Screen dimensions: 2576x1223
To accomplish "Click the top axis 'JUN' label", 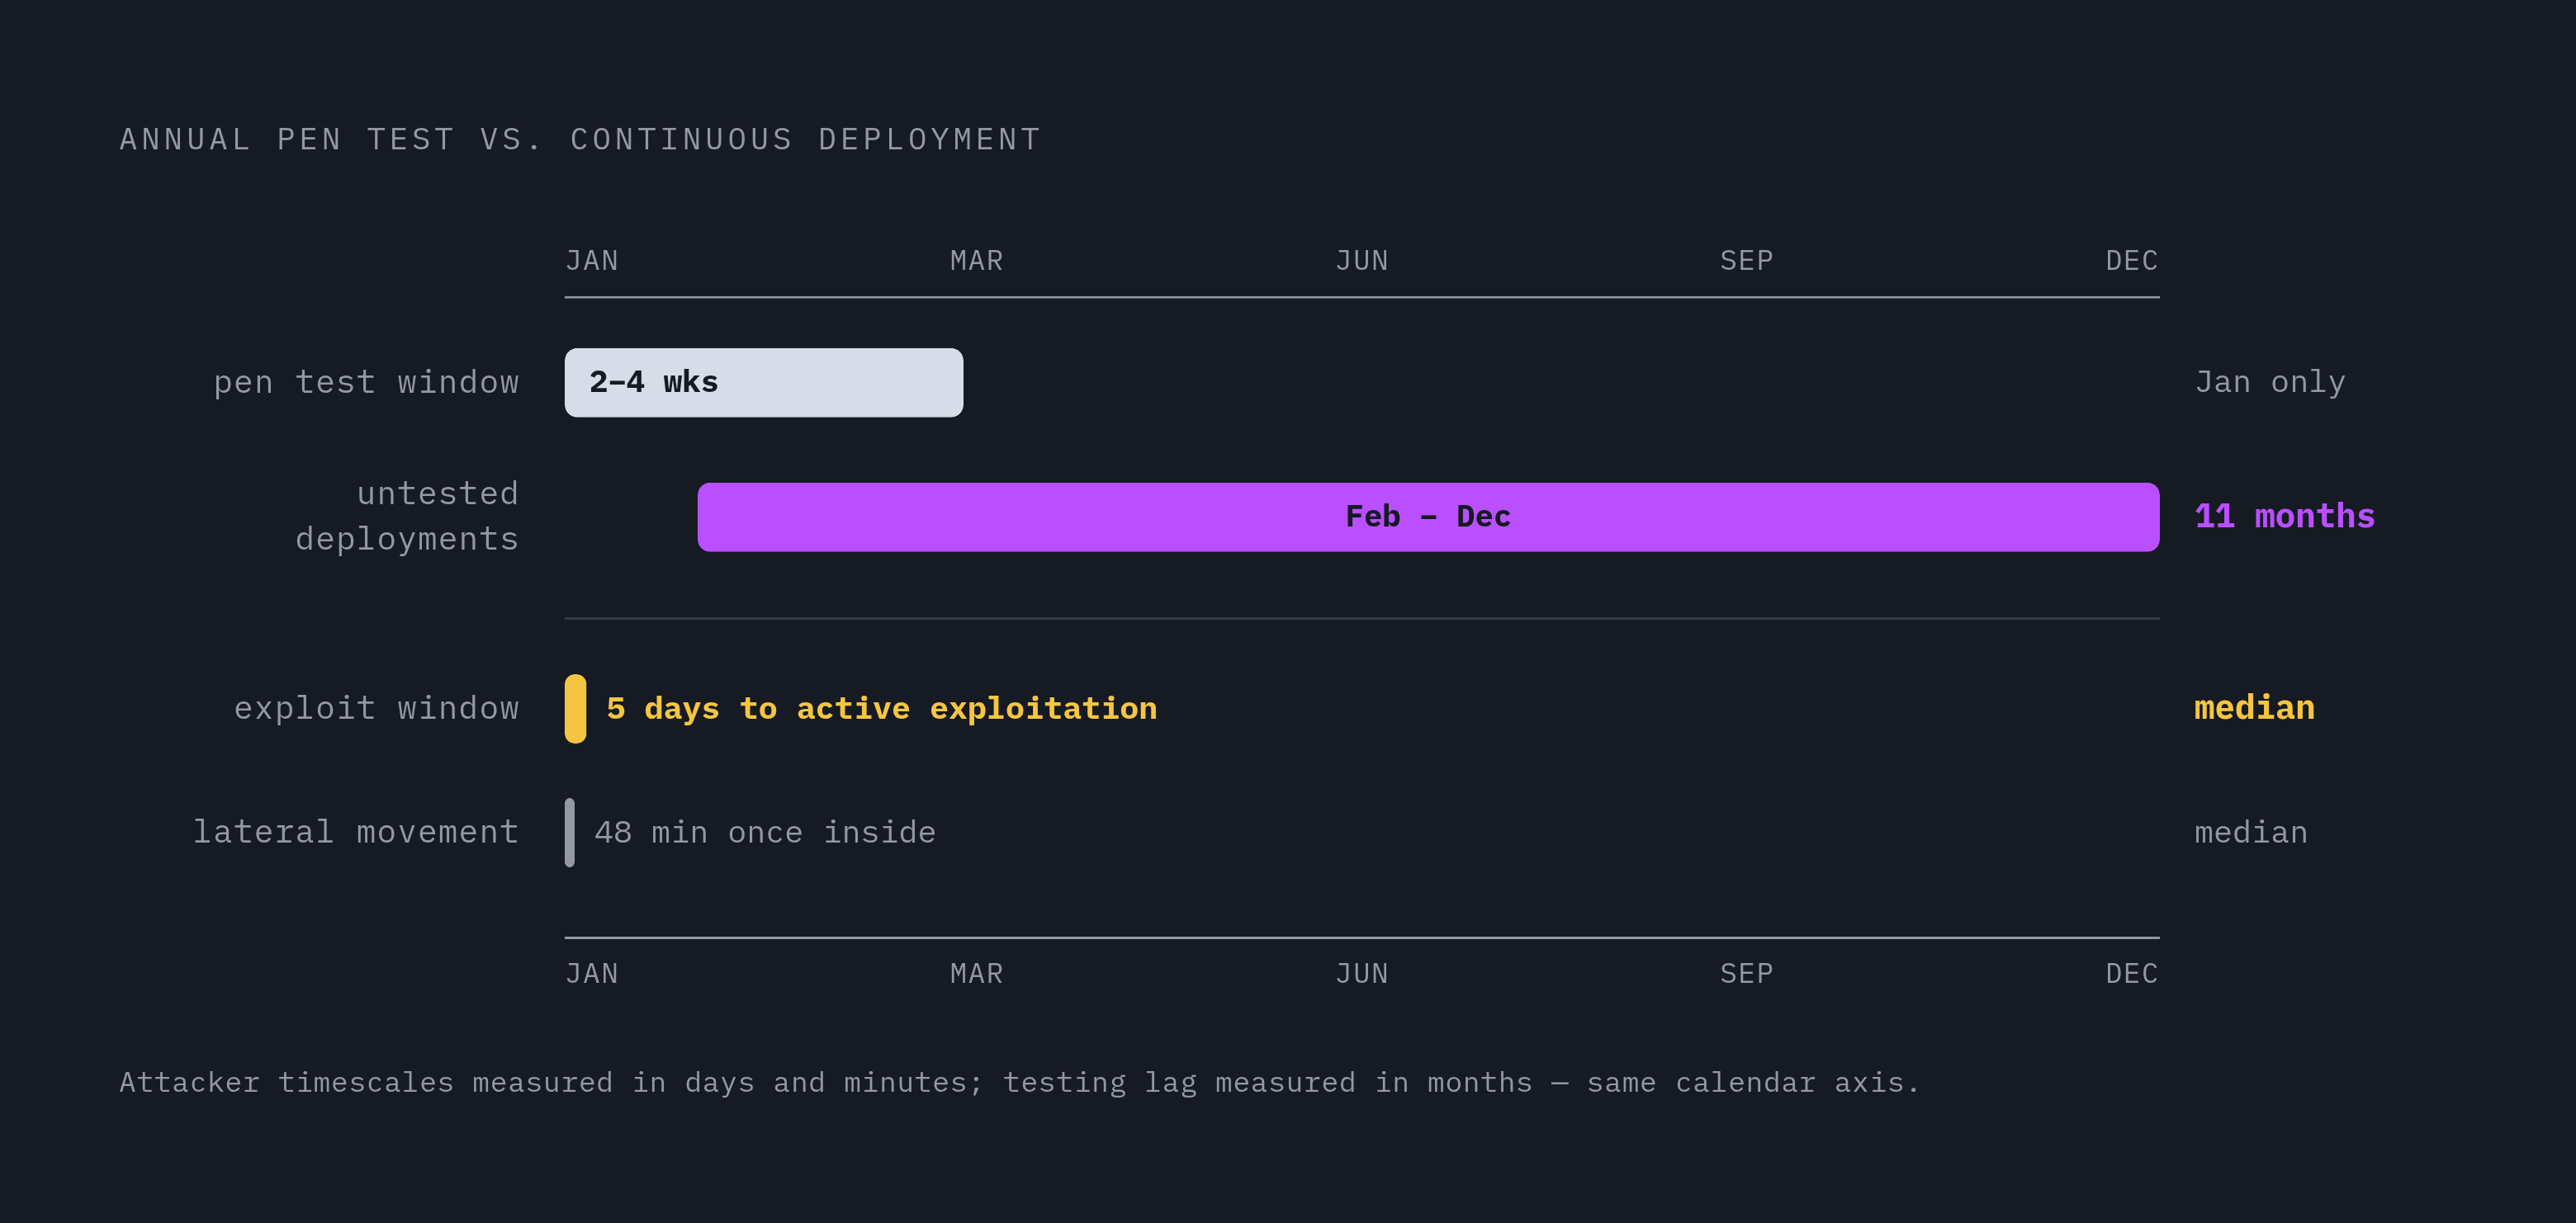I will (1362, 261).
